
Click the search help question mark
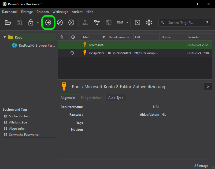click(207, 23)
